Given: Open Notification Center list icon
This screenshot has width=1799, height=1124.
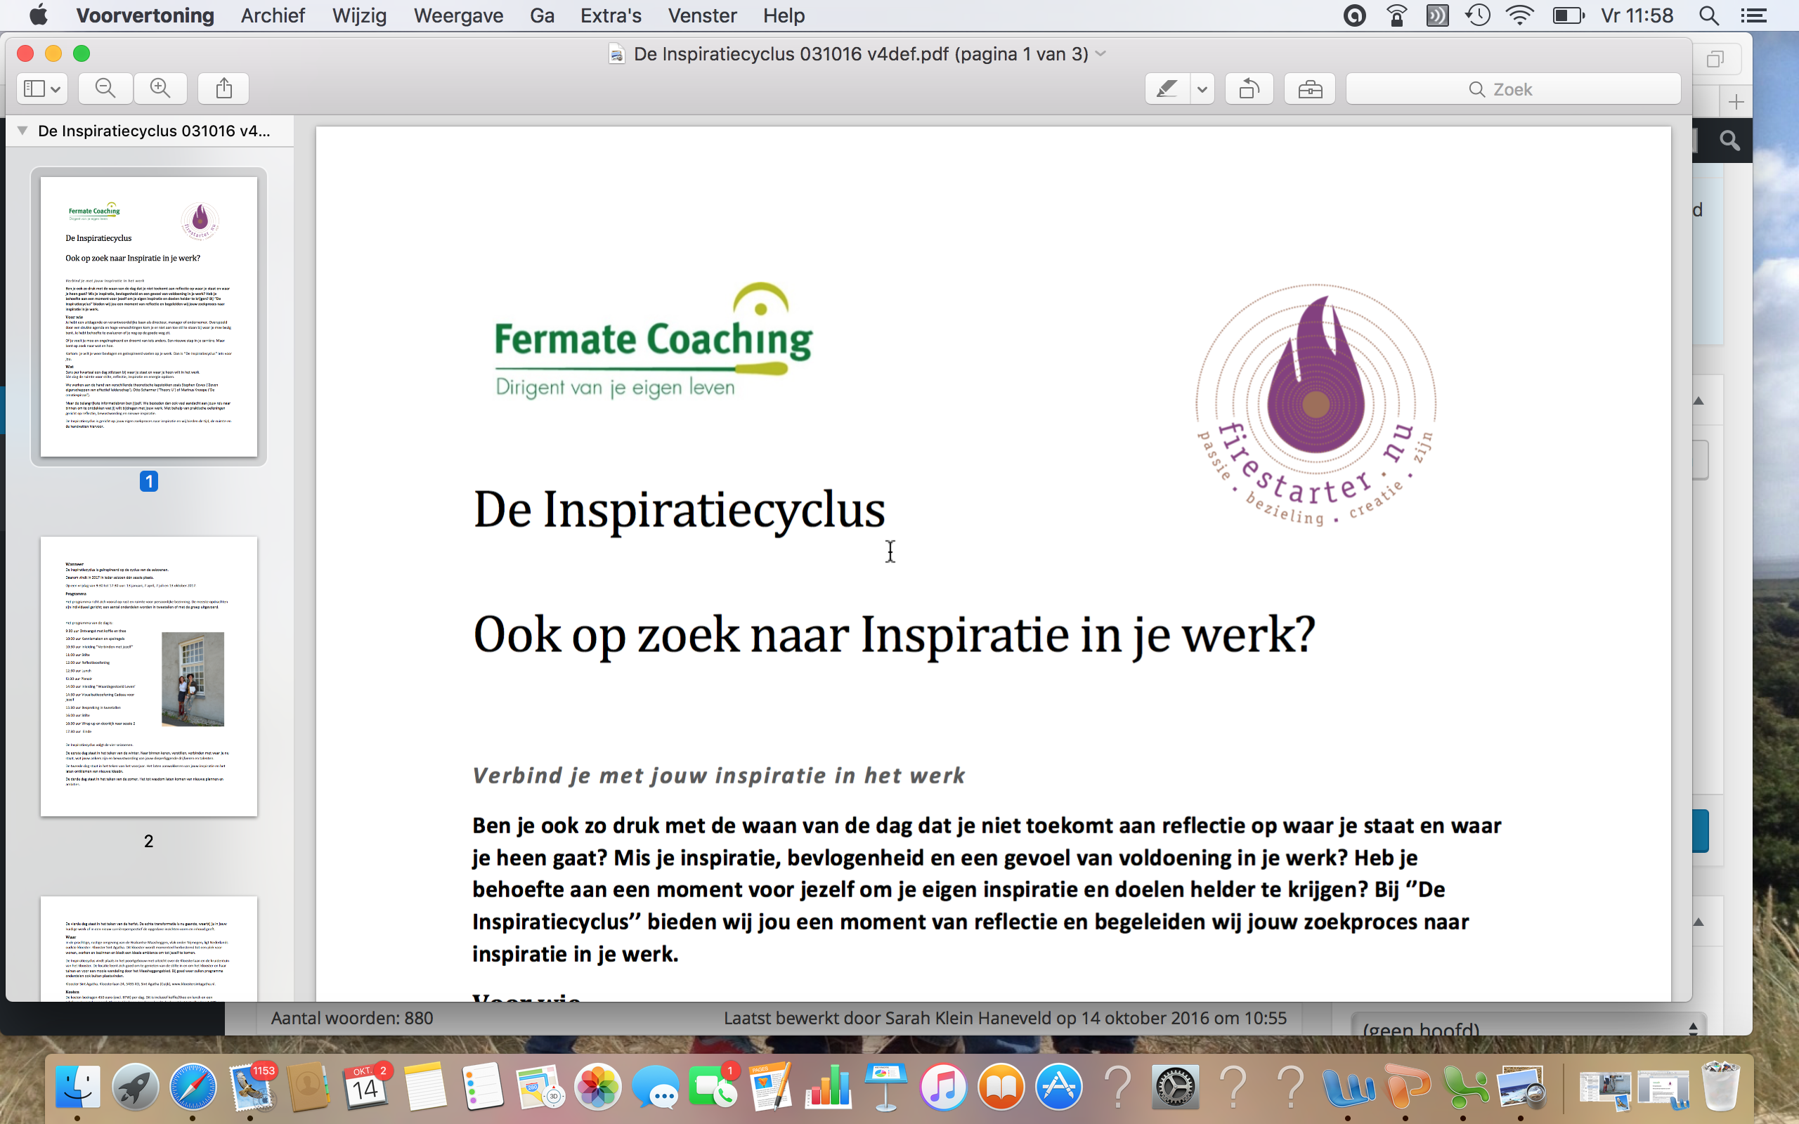Looking at the screenshot, I should point(1753,15).
